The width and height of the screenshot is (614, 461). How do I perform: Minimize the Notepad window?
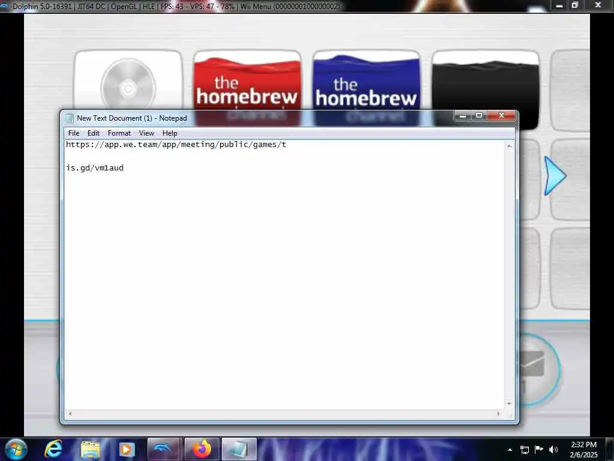462,115
